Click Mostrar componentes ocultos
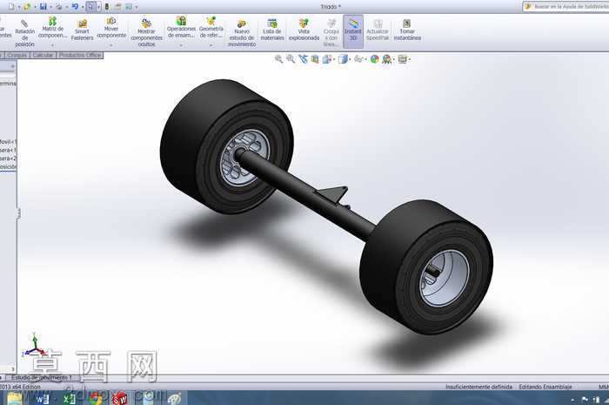This screenshot has height=405, width=609. 146,32
